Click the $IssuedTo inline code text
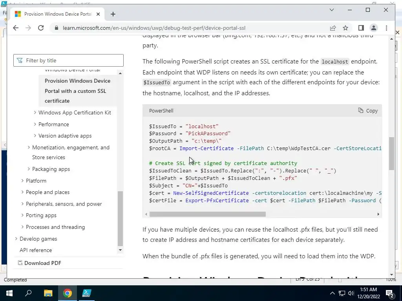Viewport: 402px width, 301px height. (157, 82)
